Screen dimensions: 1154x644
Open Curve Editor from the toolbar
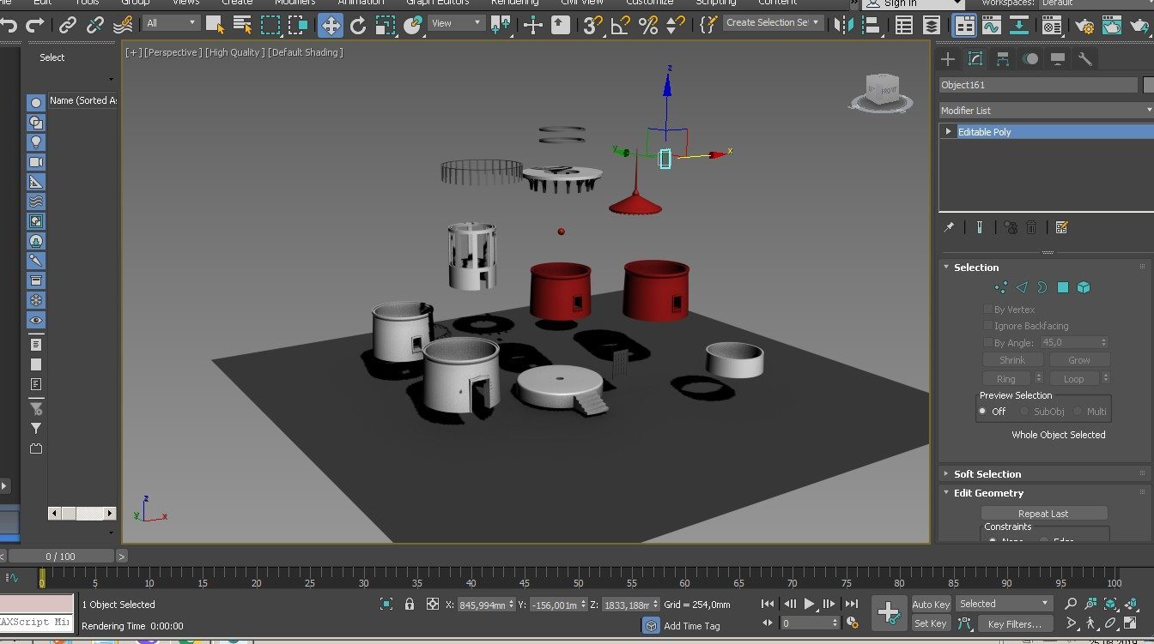pyautogui.click(x=992, y=25)
